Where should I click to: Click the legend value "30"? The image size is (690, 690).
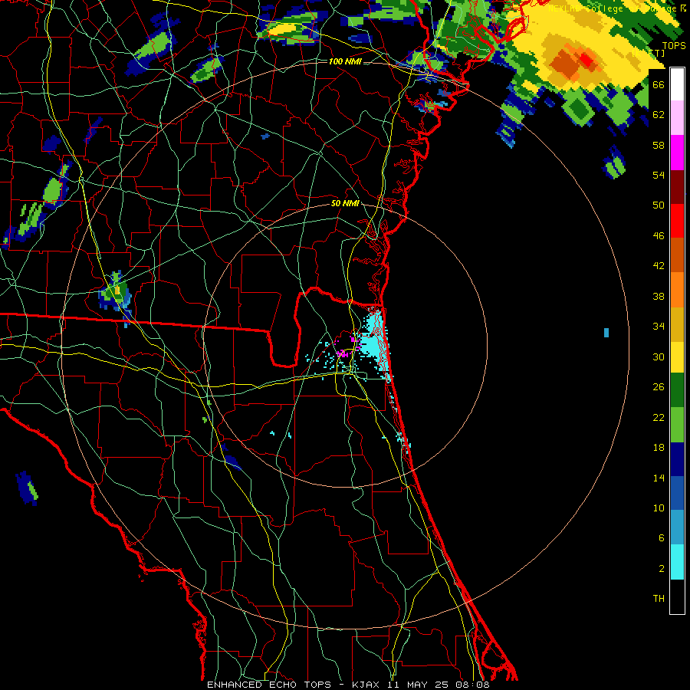[659, 356]
